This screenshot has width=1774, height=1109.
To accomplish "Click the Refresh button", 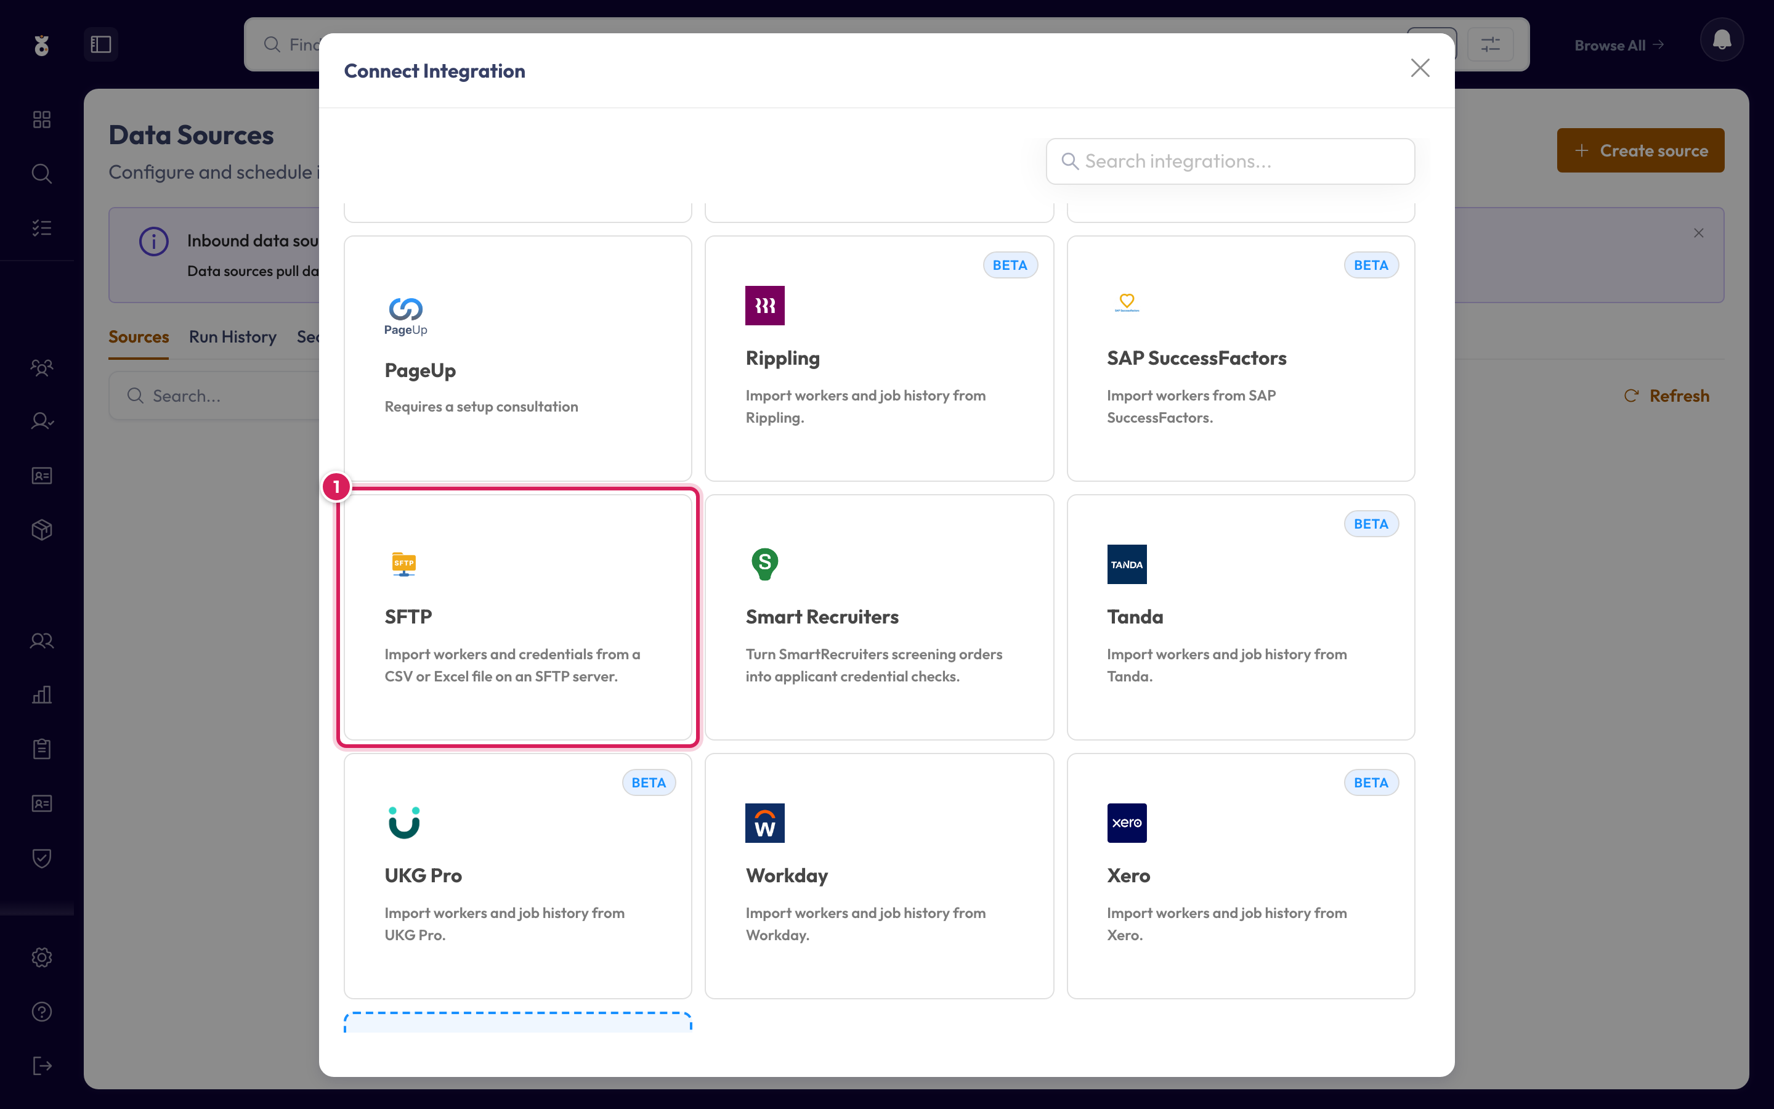I will click(1666, 396).
